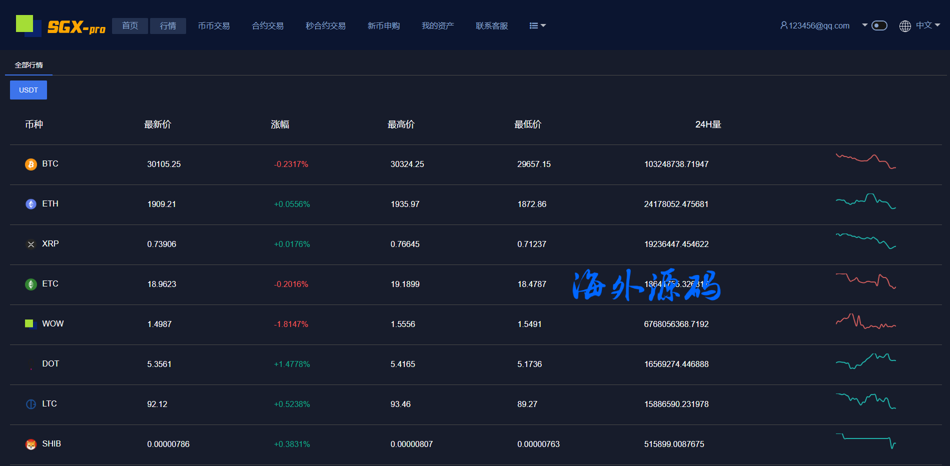The height and width of the screenshot is (466, 950).
Task: Click the globe language icon
Action: point(905,26)
